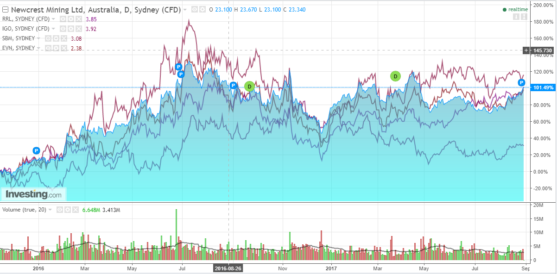Click the Nov label on time axis
Image resolution: width=557 pixels, height=274 pixels.
click(x=282, y=268)
